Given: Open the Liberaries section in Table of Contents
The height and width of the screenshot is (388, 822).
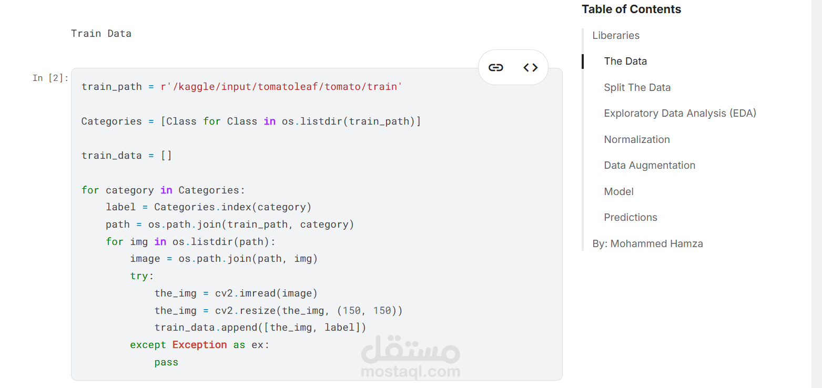Looking at the screenshot, I should pos(616,35).
